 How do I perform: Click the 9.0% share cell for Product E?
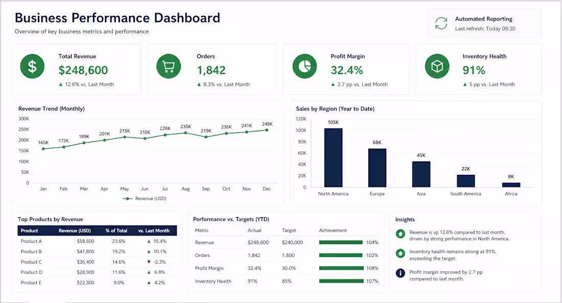pos(119,283)
